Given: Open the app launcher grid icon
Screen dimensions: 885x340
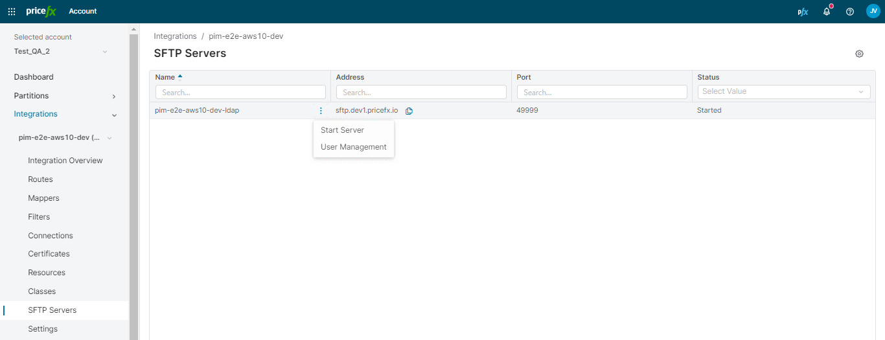Looking at the screenshot, I should click(x=12, y=12).
